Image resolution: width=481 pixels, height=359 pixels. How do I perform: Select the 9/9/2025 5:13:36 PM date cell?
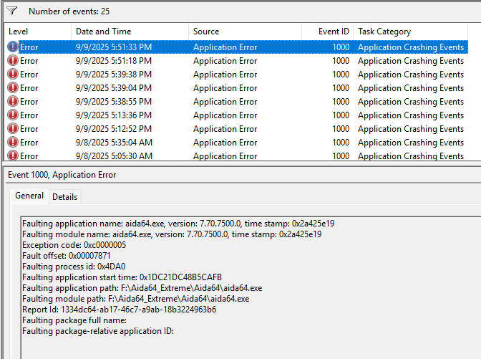pos(114,115)
